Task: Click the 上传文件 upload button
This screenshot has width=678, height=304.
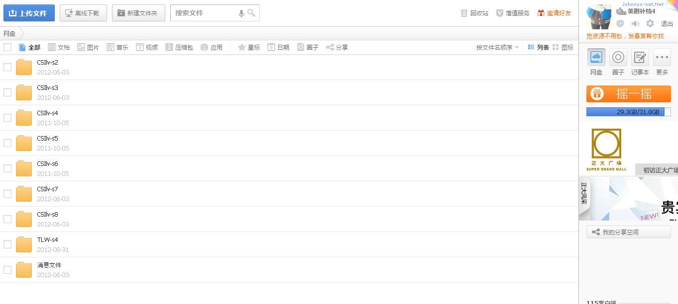Action: point(29,13)
